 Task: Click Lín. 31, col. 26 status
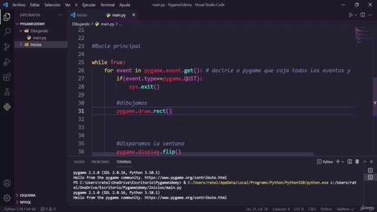pos(257,209)
